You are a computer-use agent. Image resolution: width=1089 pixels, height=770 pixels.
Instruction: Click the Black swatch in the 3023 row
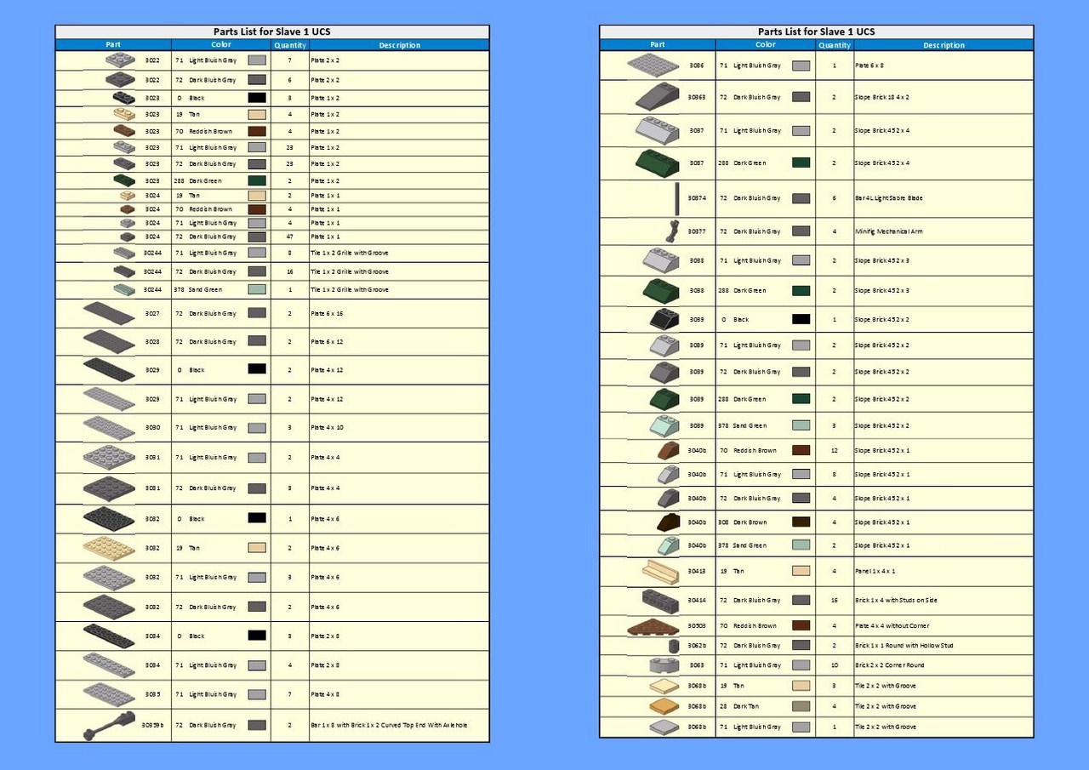point(257,98)
